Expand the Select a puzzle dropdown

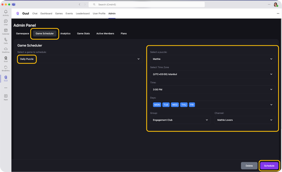212,59
